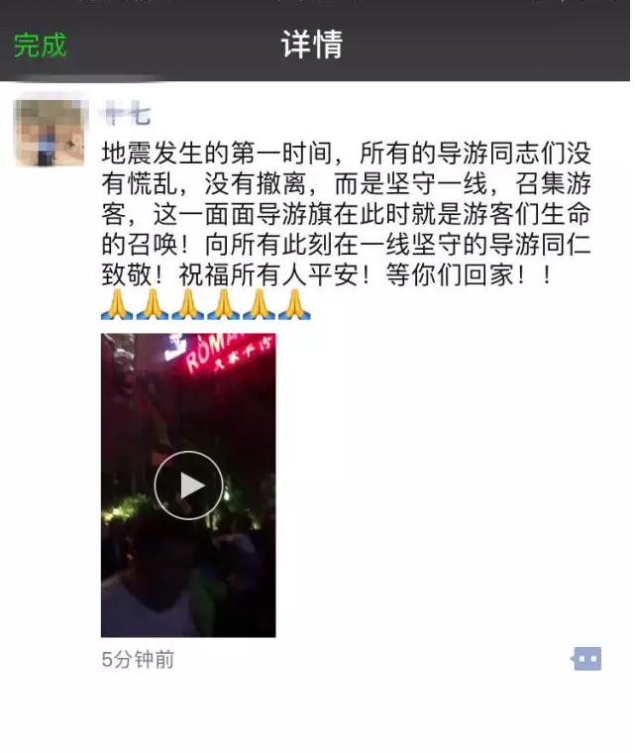This screenshot has height=753, width=635.
Task: Tap the fourth praying hands emoji
Action: [x=223, y=304]
